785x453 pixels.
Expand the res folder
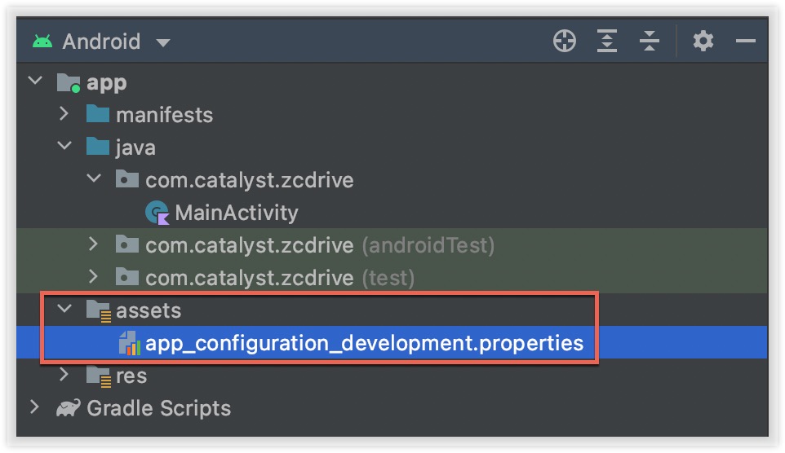[x=64, y=376]
